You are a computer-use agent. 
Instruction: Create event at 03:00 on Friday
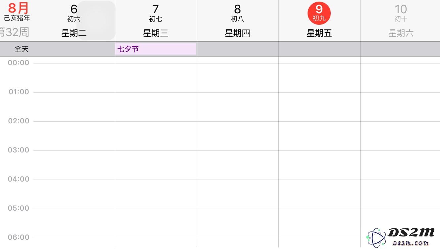point(319,165)
